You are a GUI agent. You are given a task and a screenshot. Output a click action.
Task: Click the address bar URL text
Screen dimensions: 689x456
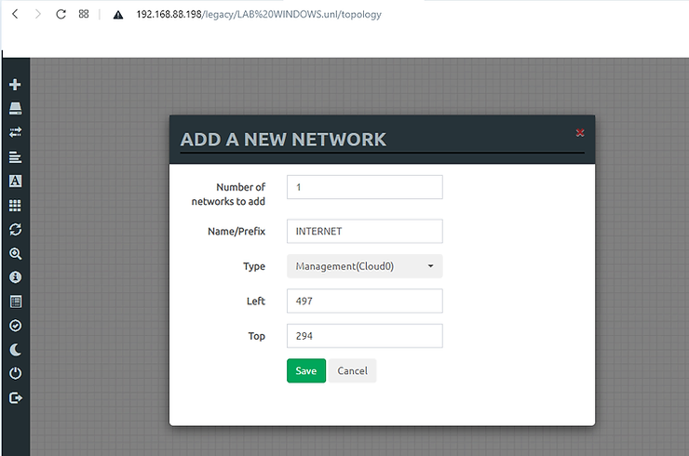pos(259,15)
